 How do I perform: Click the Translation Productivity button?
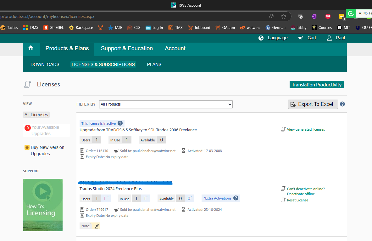click(x=316, y=85)
